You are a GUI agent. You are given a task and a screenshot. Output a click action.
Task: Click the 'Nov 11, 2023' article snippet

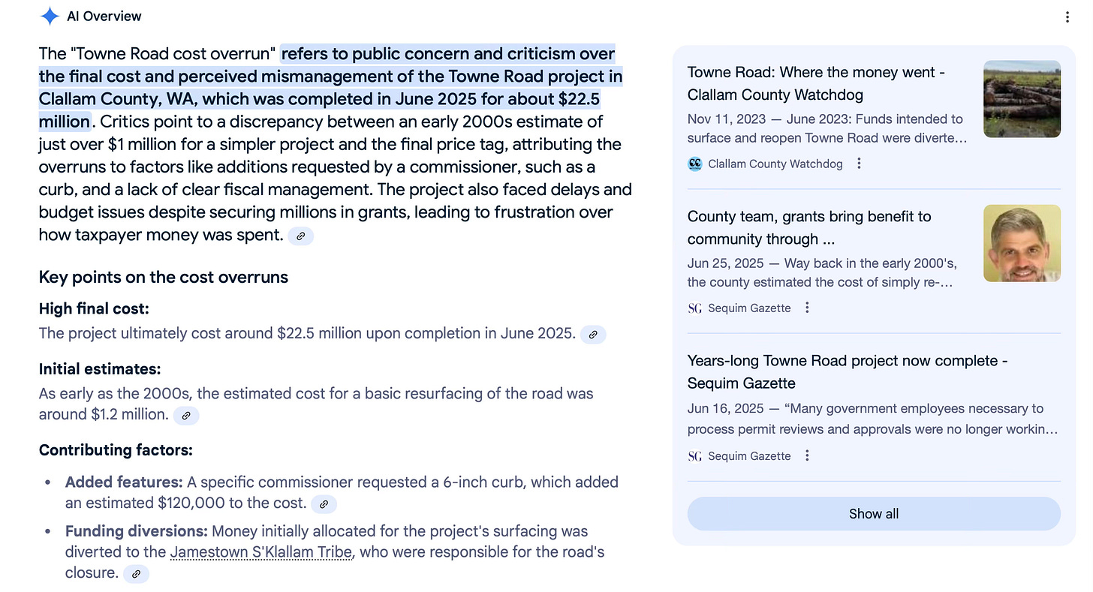pos(827,128)
